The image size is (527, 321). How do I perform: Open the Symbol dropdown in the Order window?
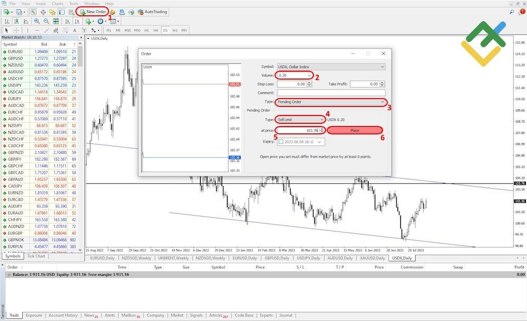point(381,66)
